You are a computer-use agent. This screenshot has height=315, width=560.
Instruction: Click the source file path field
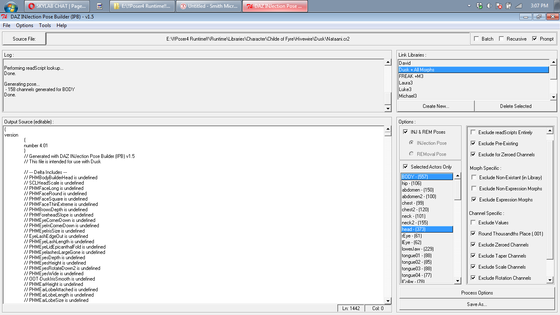pos(258,39)
